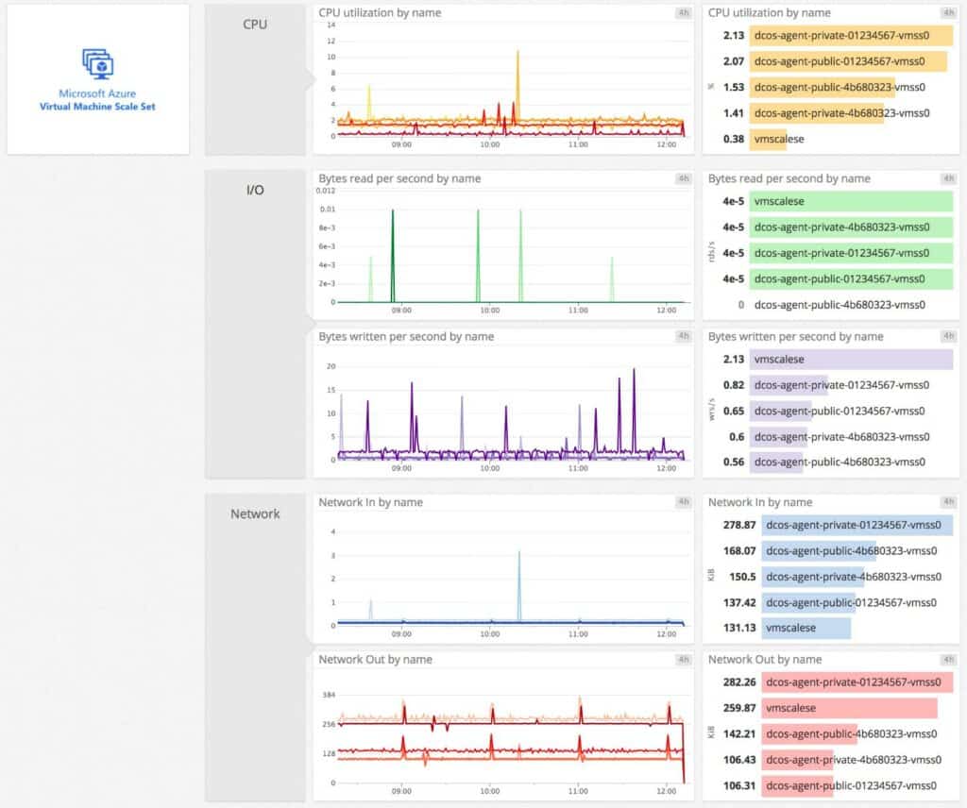Select Network In bar vmscalese 131.13

806,628
